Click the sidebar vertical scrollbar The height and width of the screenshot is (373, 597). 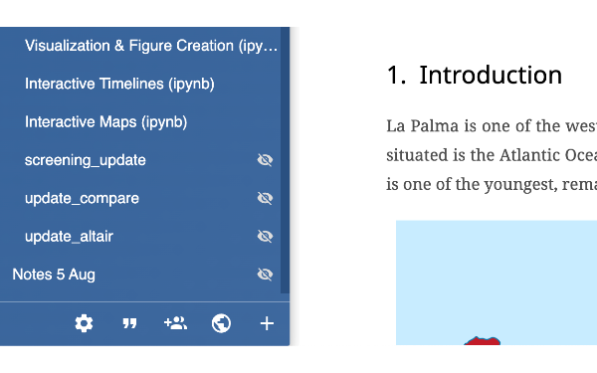(x=285, y=160)
